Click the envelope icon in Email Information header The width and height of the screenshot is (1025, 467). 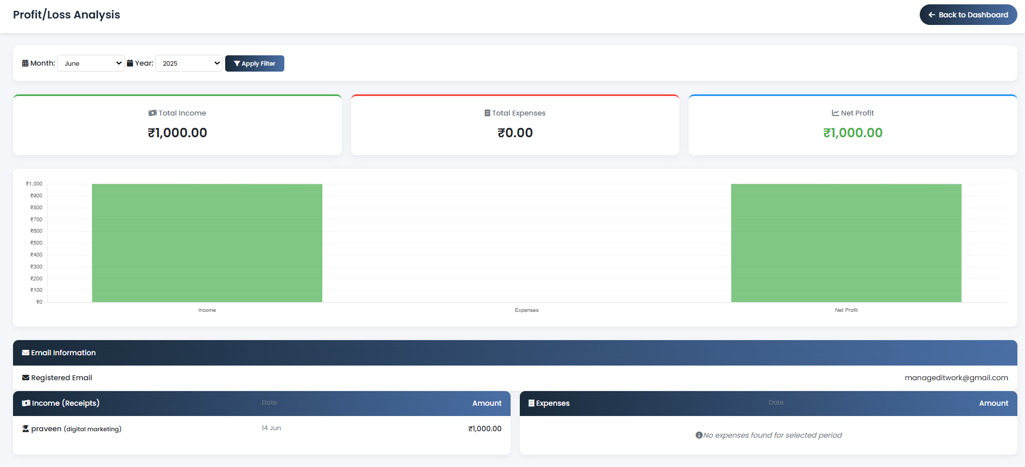coord(26,353)
